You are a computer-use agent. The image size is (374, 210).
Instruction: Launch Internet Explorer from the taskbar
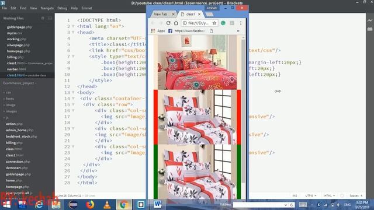coord(39,205)
